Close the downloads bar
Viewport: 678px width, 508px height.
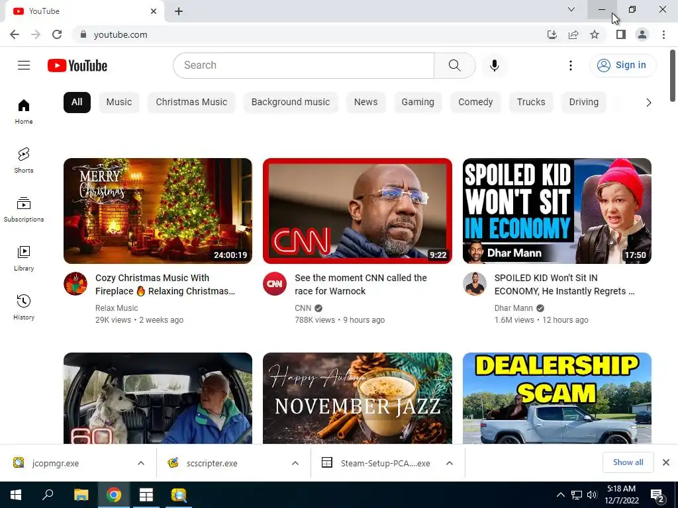pos(666,462)
